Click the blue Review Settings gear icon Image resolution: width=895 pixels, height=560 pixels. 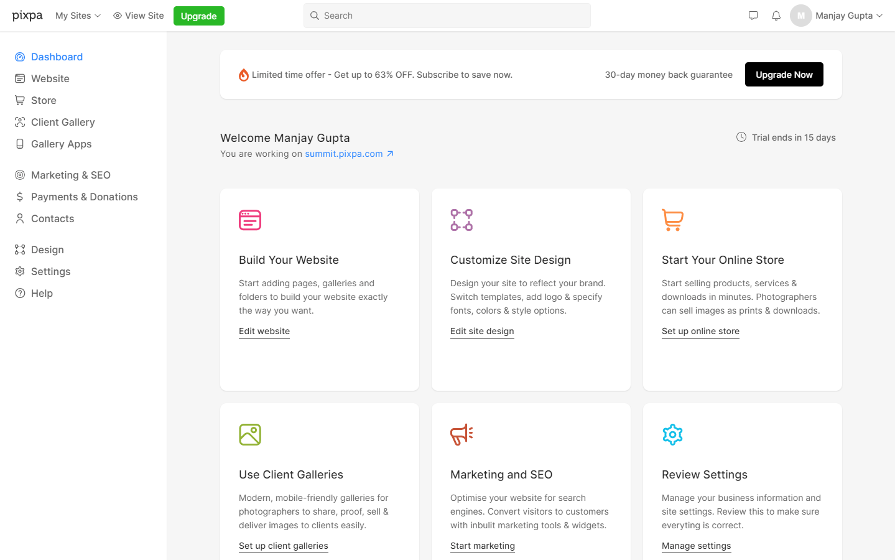(672, 434)
